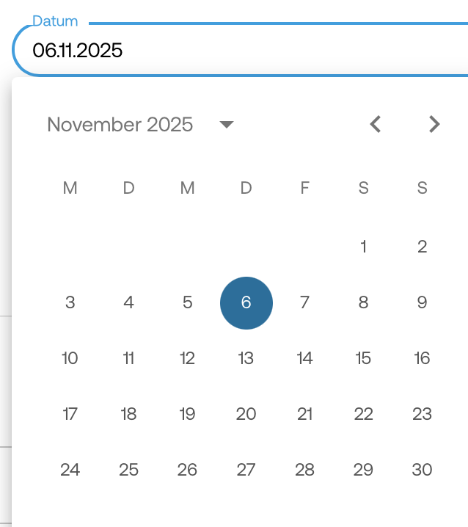Choose November 20 in the calendar
Screen dimensions: 468x527
point(246,414)
